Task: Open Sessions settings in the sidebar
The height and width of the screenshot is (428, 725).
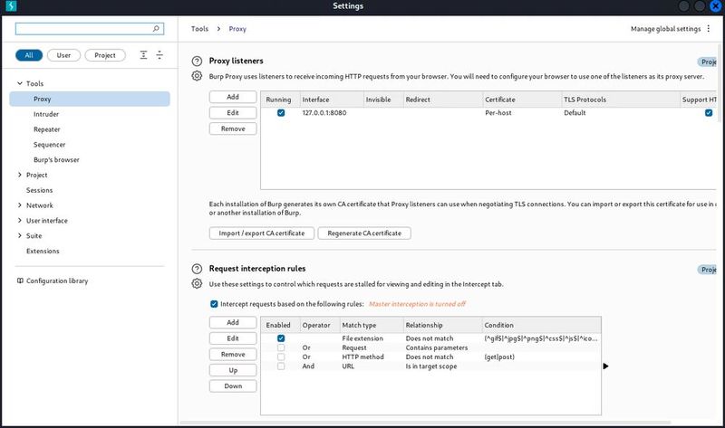Action: click(x=39, y=190)
